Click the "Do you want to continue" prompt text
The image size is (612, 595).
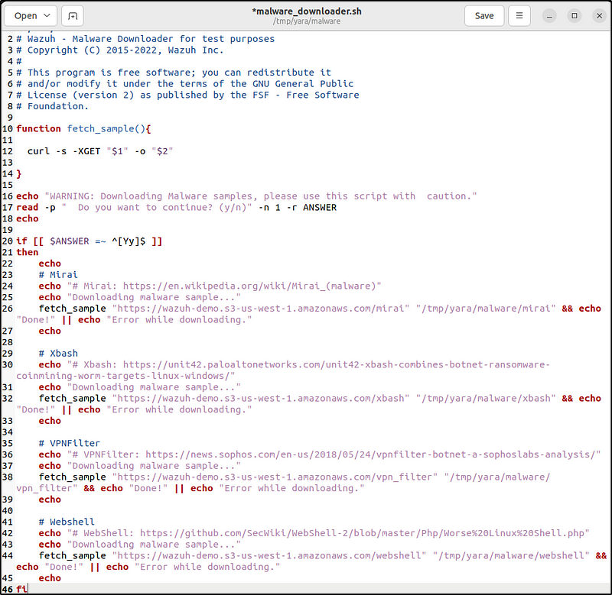[x=161, y=207]
